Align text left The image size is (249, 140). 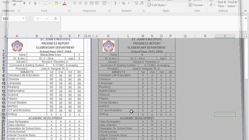pos(75,3)
